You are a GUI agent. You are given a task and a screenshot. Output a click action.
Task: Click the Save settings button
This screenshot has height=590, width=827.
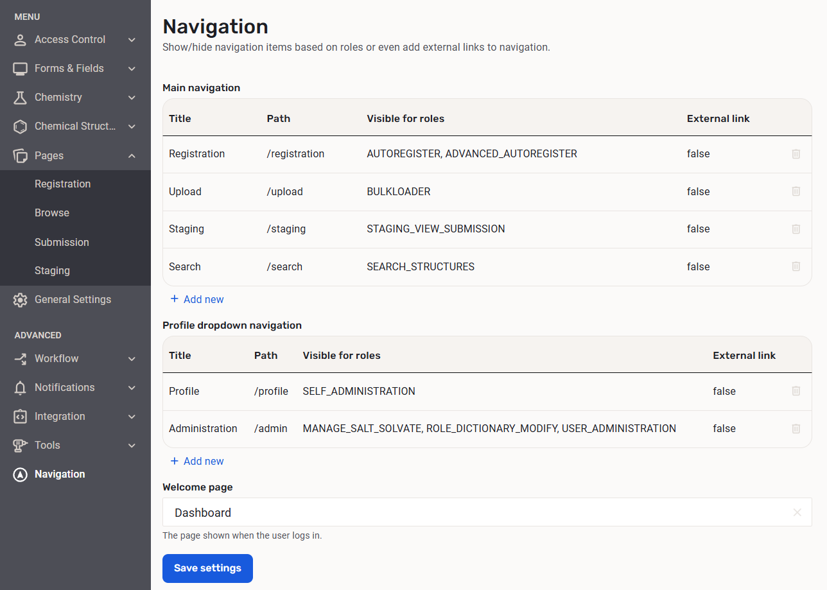click(x=207, y=568)
